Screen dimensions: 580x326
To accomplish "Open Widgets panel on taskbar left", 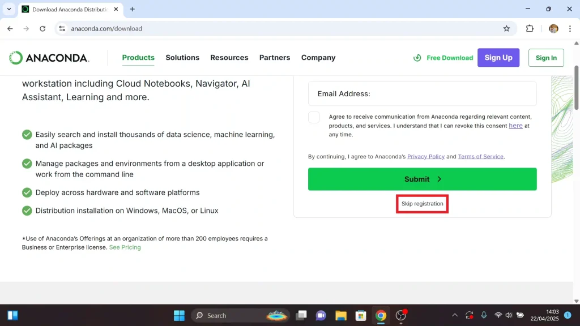I will click(12, 315).
